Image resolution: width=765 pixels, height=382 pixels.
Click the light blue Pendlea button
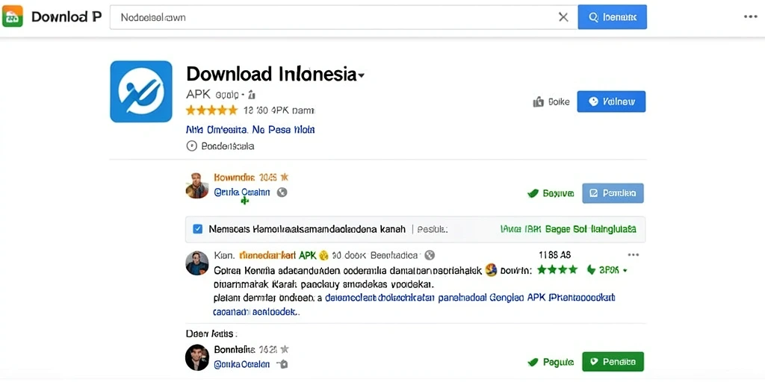[613, 193]
